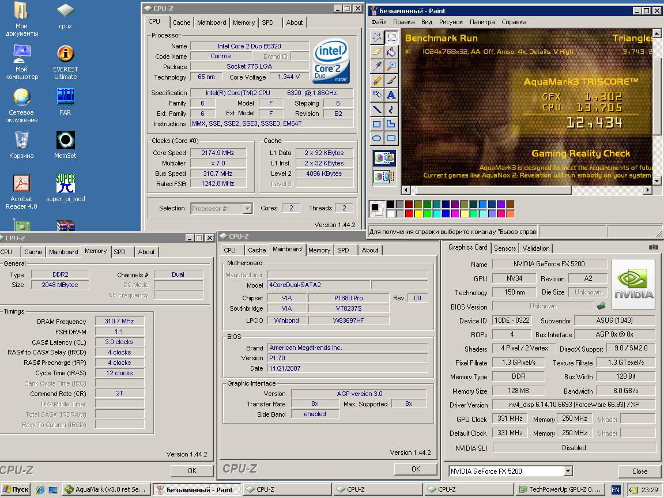
Task: Choose the Line tool in Paint
Action: [x=376, y=110]
